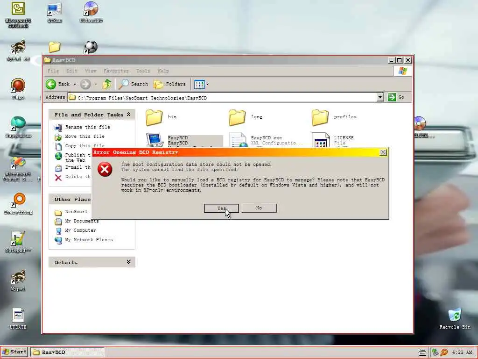Open the Help menu
This screenshot has height=359, width=478.
pos(163,71)
